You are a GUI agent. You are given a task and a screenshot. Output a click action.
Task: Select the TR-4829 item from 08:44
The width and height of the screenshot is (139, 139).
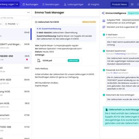tap(15, 81)
